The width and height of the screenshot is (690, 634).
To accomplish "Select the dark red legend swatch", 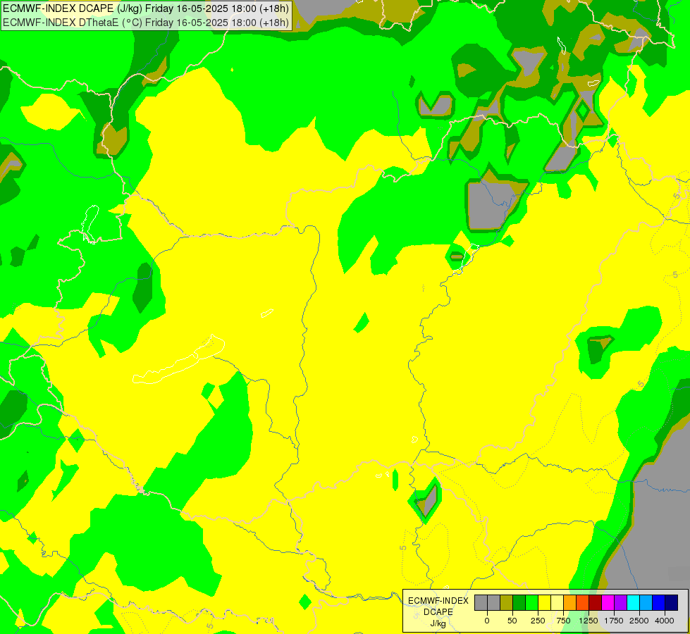I will click(596, 603).
